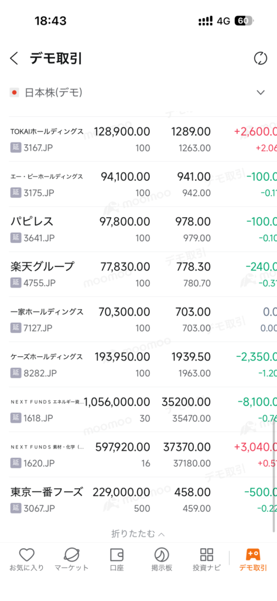The width and height of the screenshot is (277, 601).
Task: Refresh the demo trading page
Action: pyautogui.click(x=260, y=59)
